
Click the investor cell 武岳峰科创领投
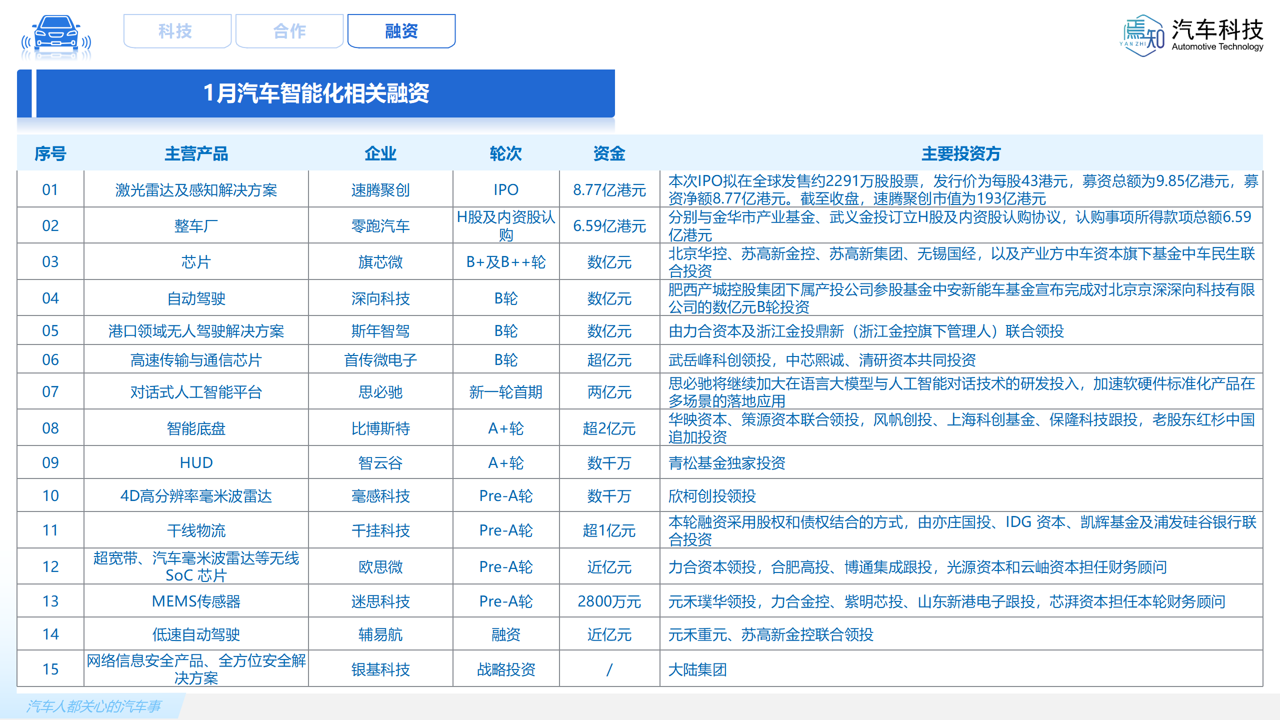[x=961, y=359]
